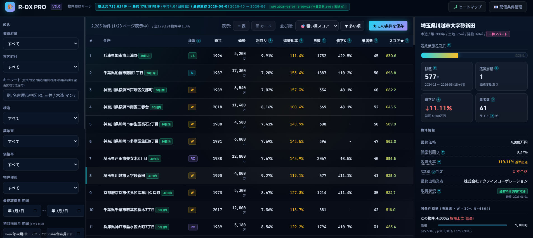Click help icon in the 値下げ card
The width and height of the screenshot is (533, 238).
438,100
